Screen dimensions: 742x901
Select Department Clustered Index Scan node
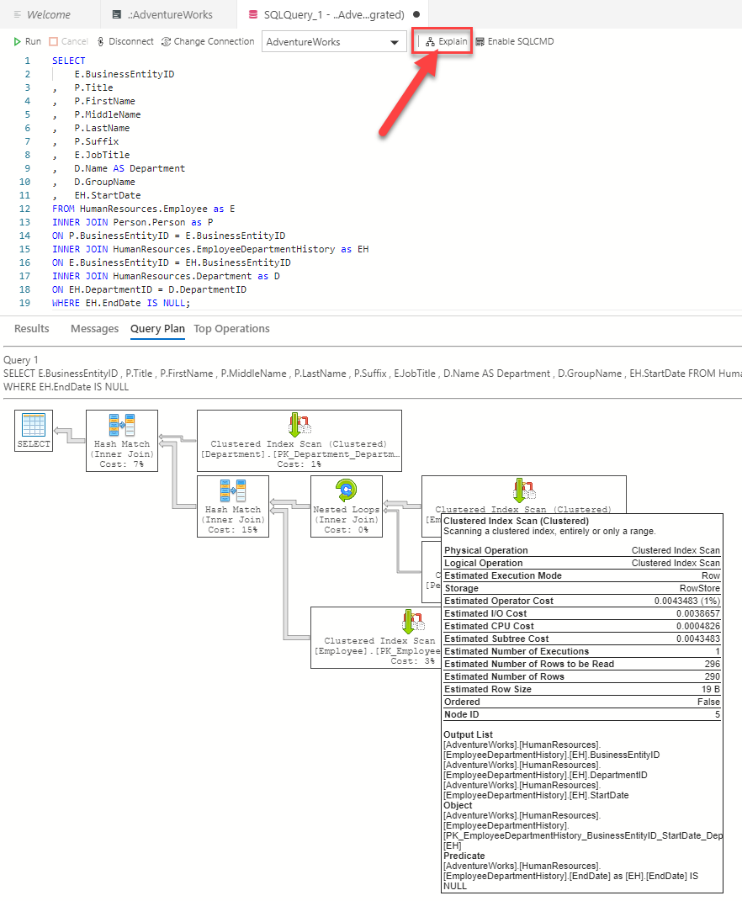299,425
